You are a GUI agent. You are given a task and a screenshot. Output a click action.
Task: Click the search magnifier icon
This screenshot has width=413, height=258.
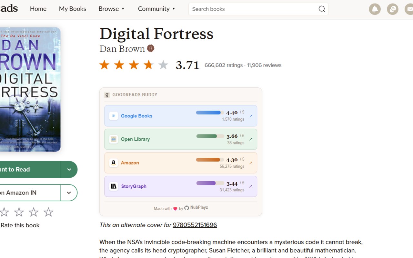click(322, 9)
